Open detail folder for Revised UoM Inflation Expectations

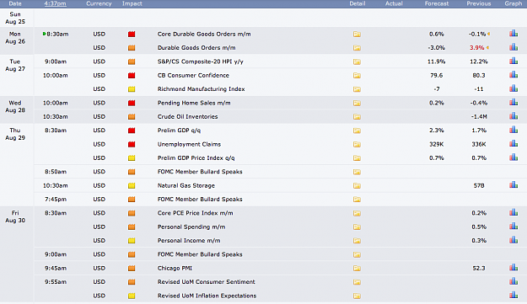[x=357, y=296]
